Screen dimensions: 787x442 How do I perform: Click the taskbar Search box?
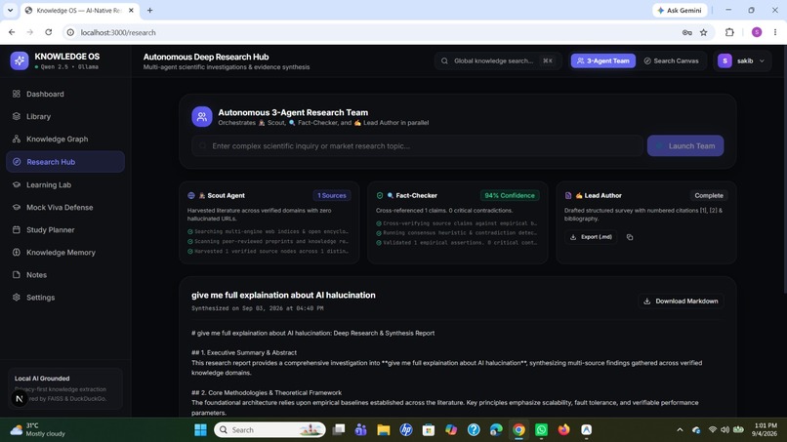[269, 430]
